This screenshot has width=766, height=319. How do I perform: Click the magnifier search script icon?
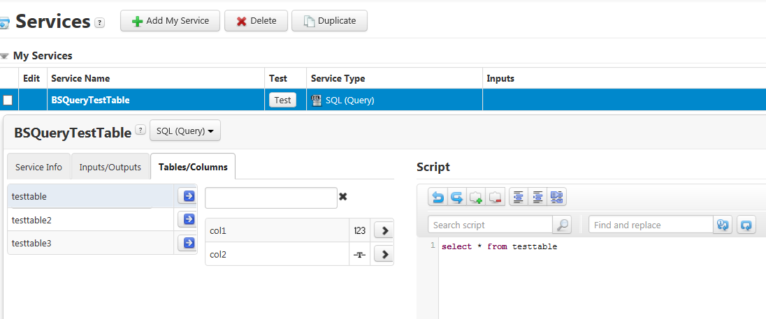[562, 225]
